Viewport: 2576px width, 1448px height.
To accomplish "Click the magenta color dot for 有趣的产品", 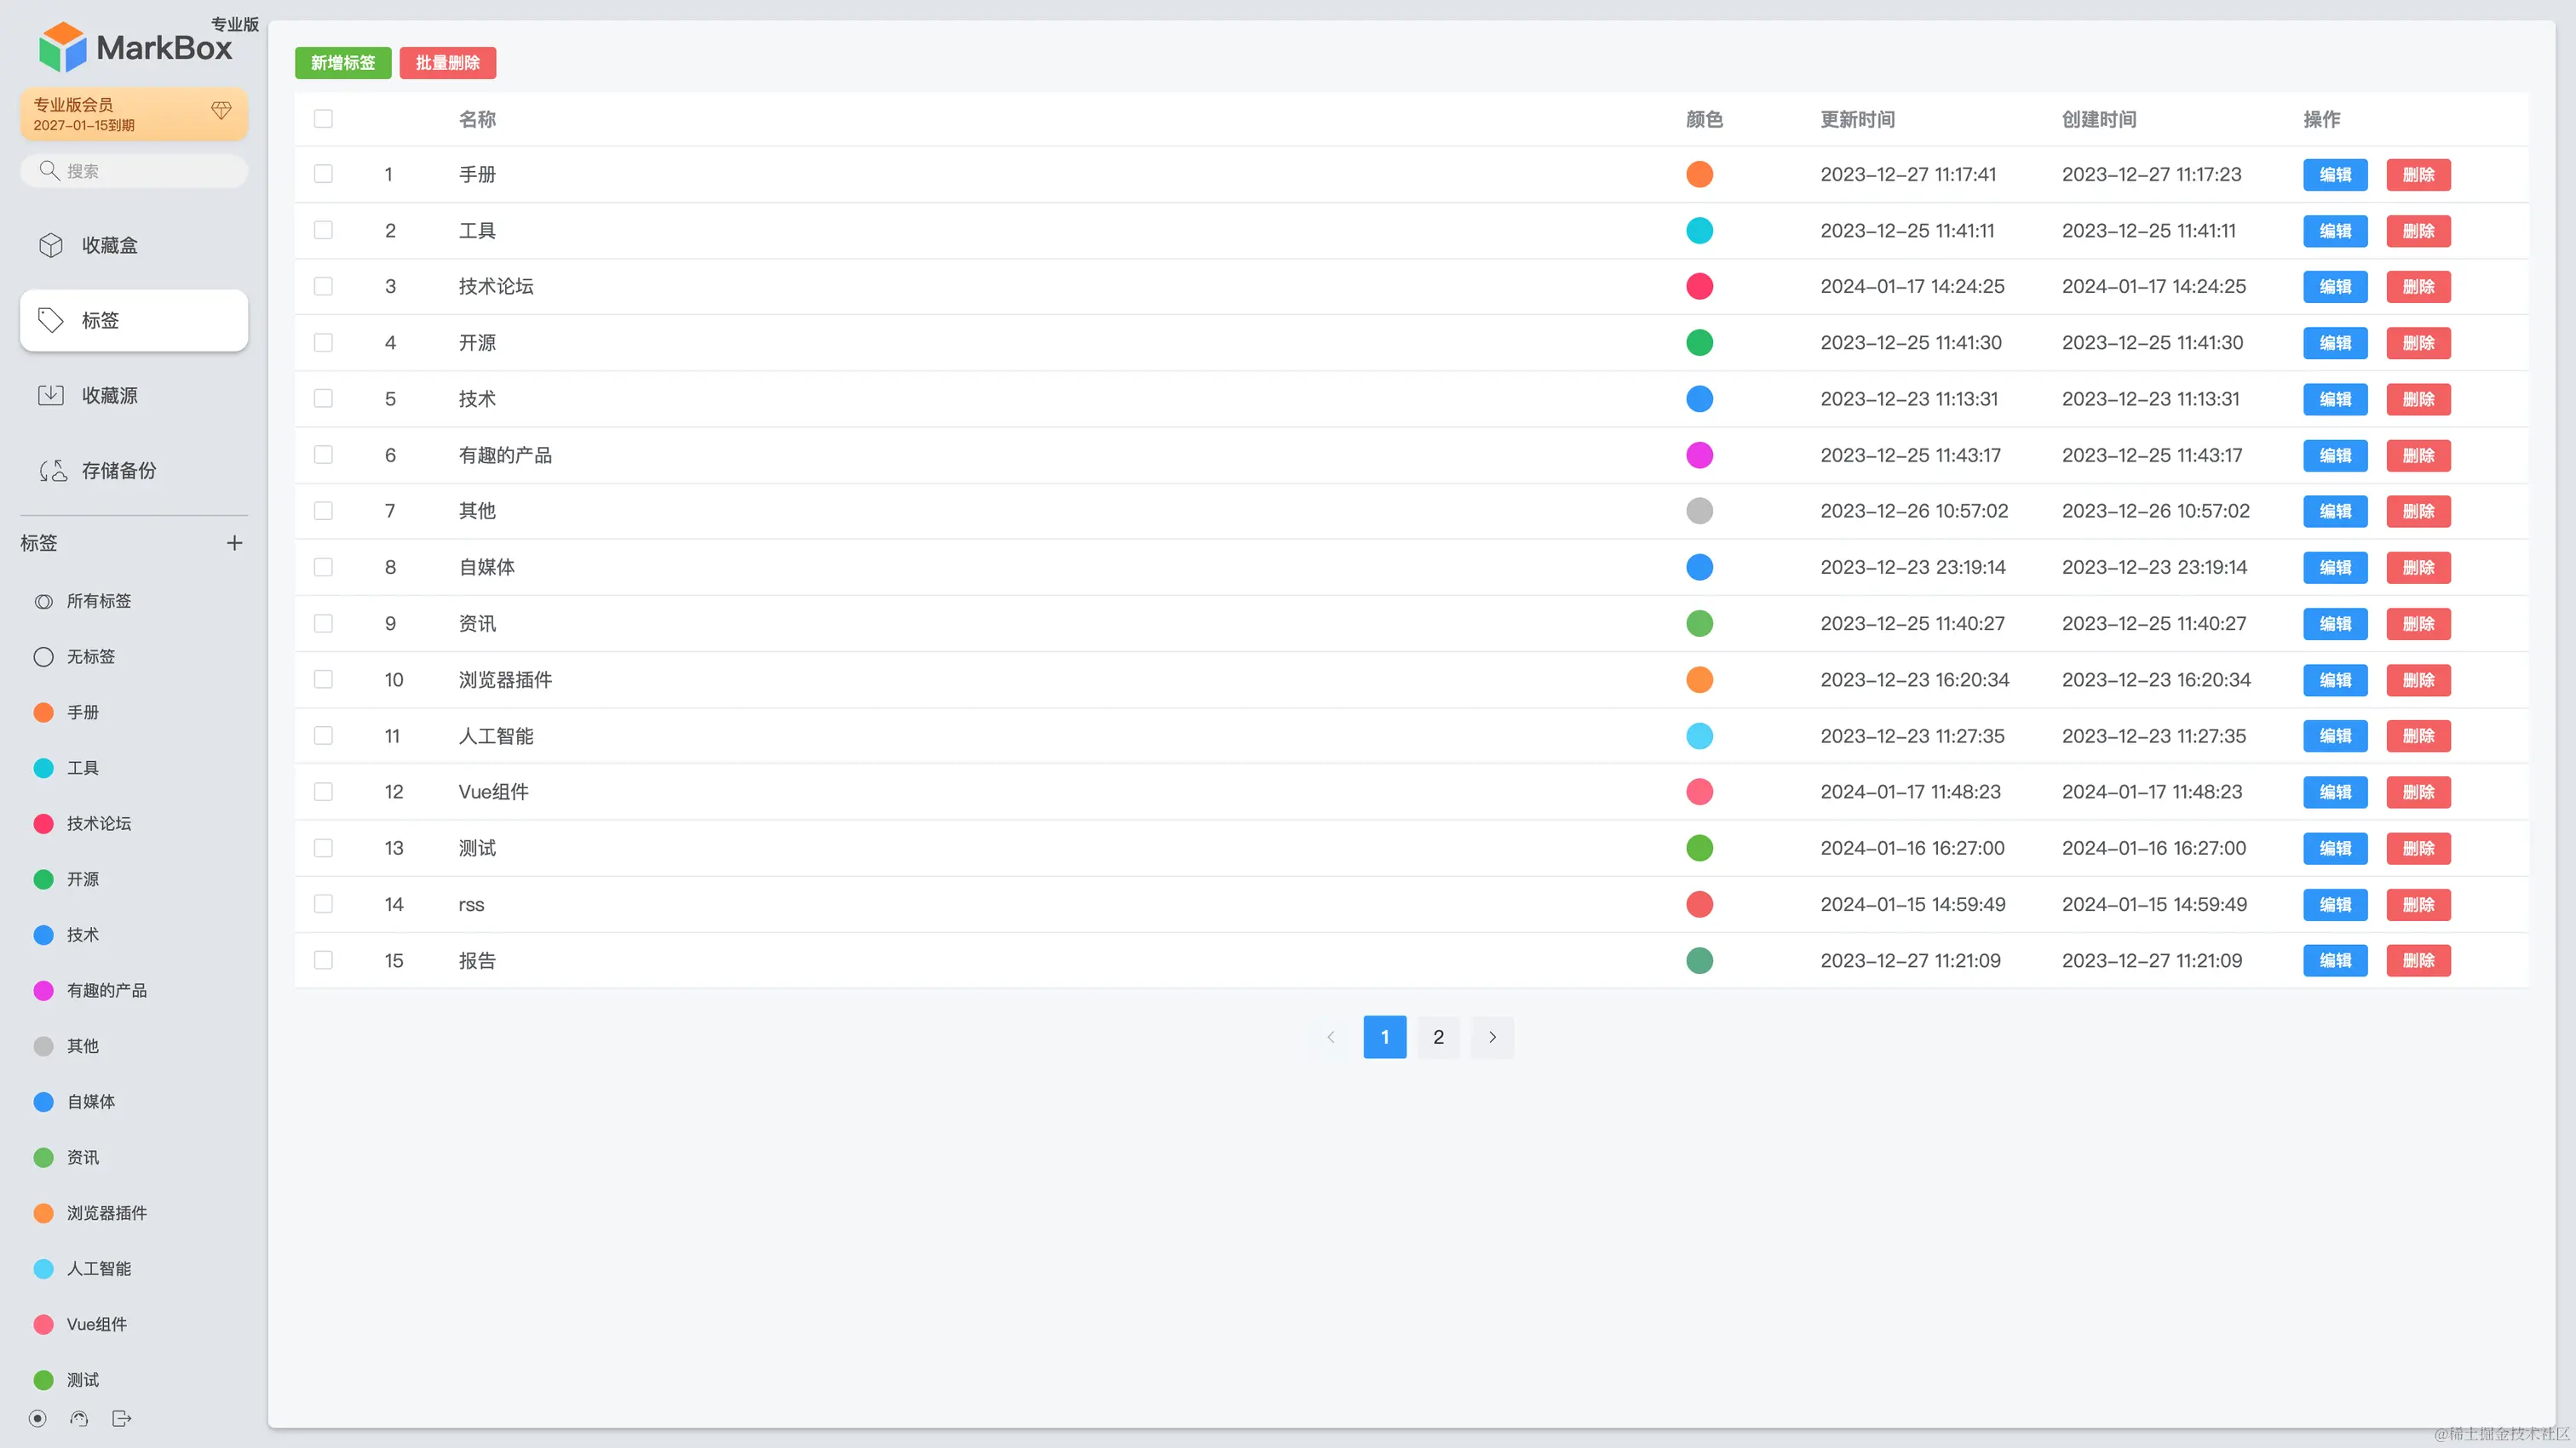I will pos(1699,455).
